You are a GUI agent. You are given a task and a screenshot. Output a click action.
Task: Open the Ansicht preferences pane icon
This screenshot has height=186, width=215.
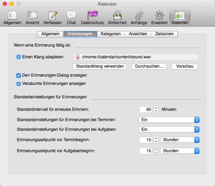tap(32, 17)
